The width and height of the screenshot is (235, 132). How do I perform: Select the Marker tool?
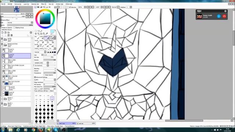(37, 41)
